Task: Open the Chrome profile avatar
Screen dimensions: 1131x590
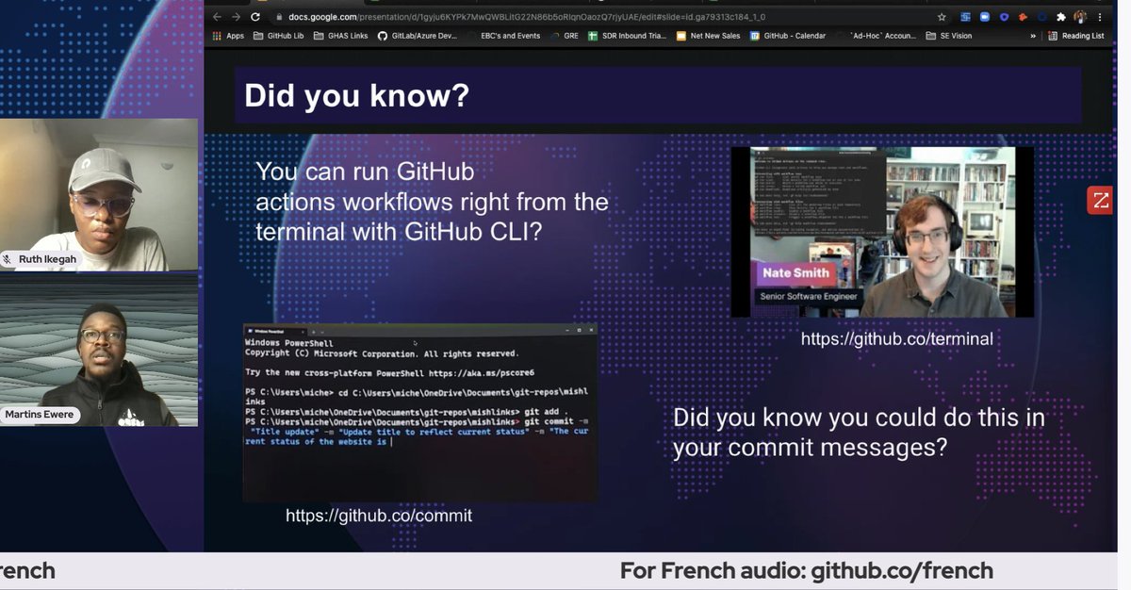Action: tap(1080, 17)
